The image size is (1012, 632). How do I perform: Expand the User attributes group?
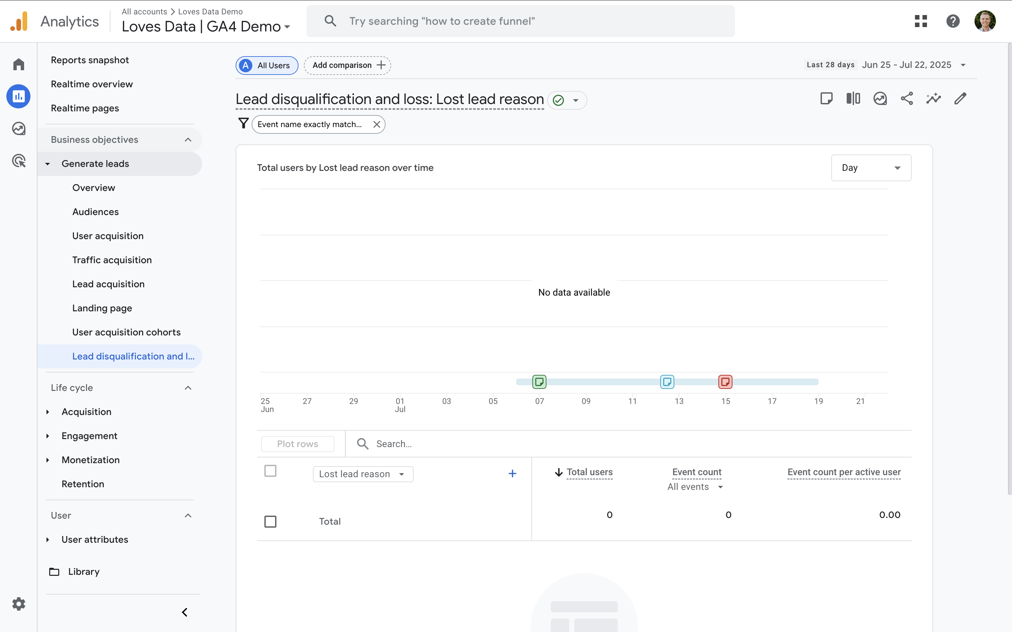click(48, 540)
